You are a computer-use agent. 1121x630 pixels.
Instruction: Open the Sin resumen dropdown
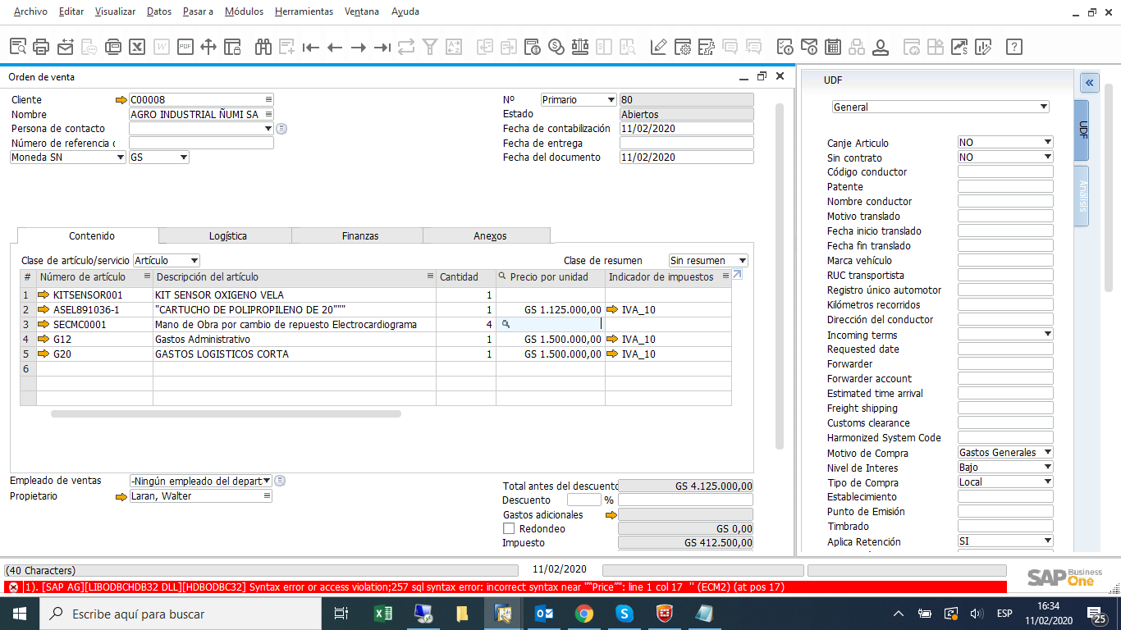[x=743, y=261]
